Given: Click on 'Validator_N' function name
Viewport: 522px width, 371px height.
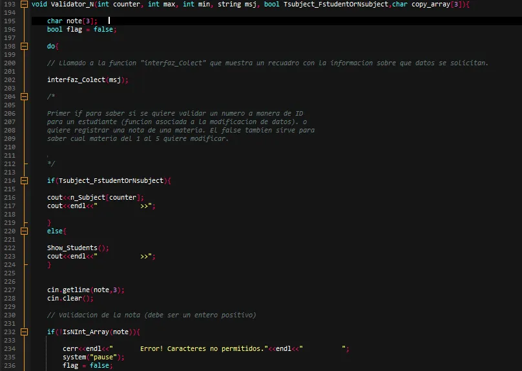Looking at the screenshot, I should (72, 5).
